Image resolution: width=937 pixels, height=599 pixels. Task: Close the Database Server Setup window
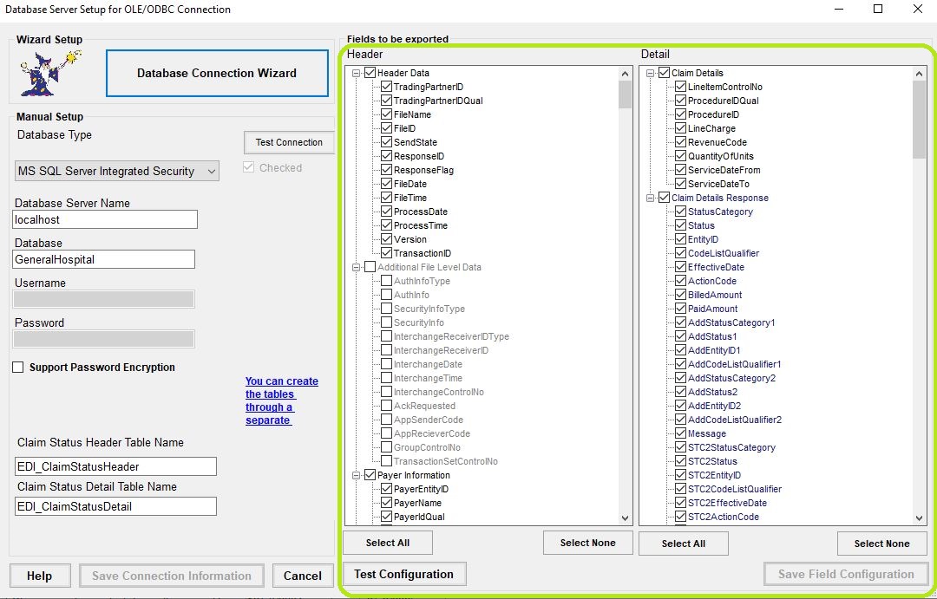(x=917, y=9)
